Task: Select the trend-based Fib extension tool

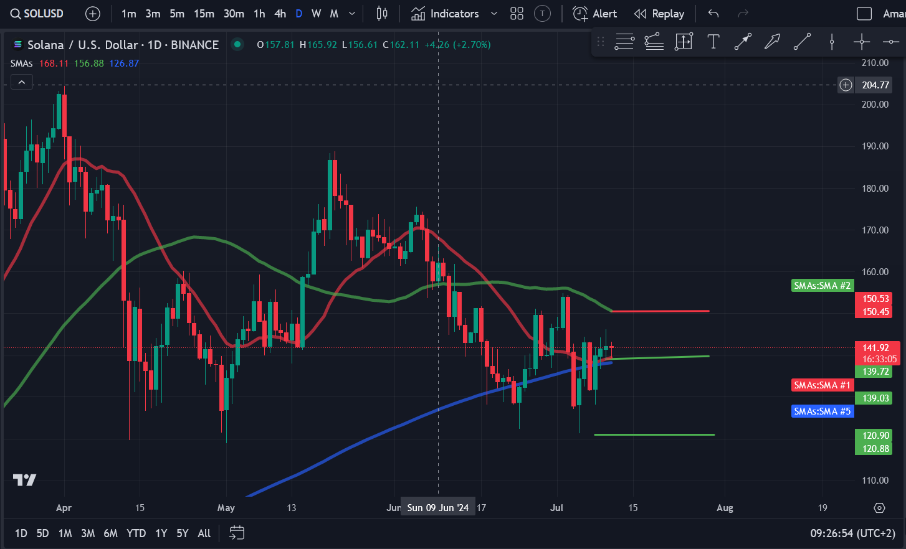Action: (x=654, y=42)
